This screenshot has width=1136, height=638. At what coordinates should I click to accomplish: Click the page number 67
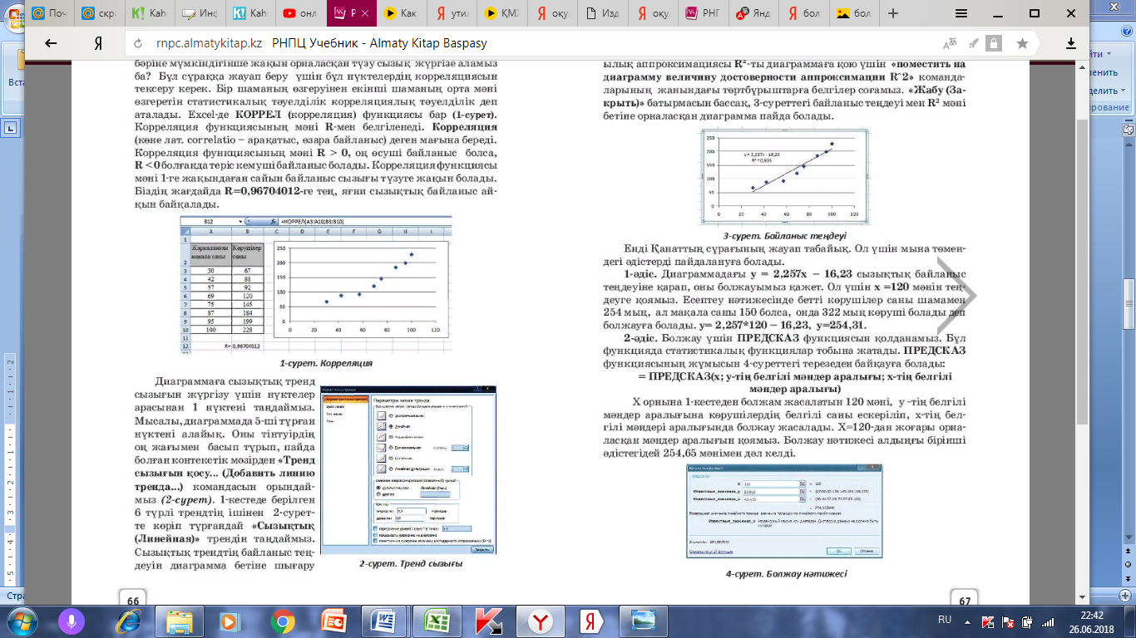click(965, 601)
